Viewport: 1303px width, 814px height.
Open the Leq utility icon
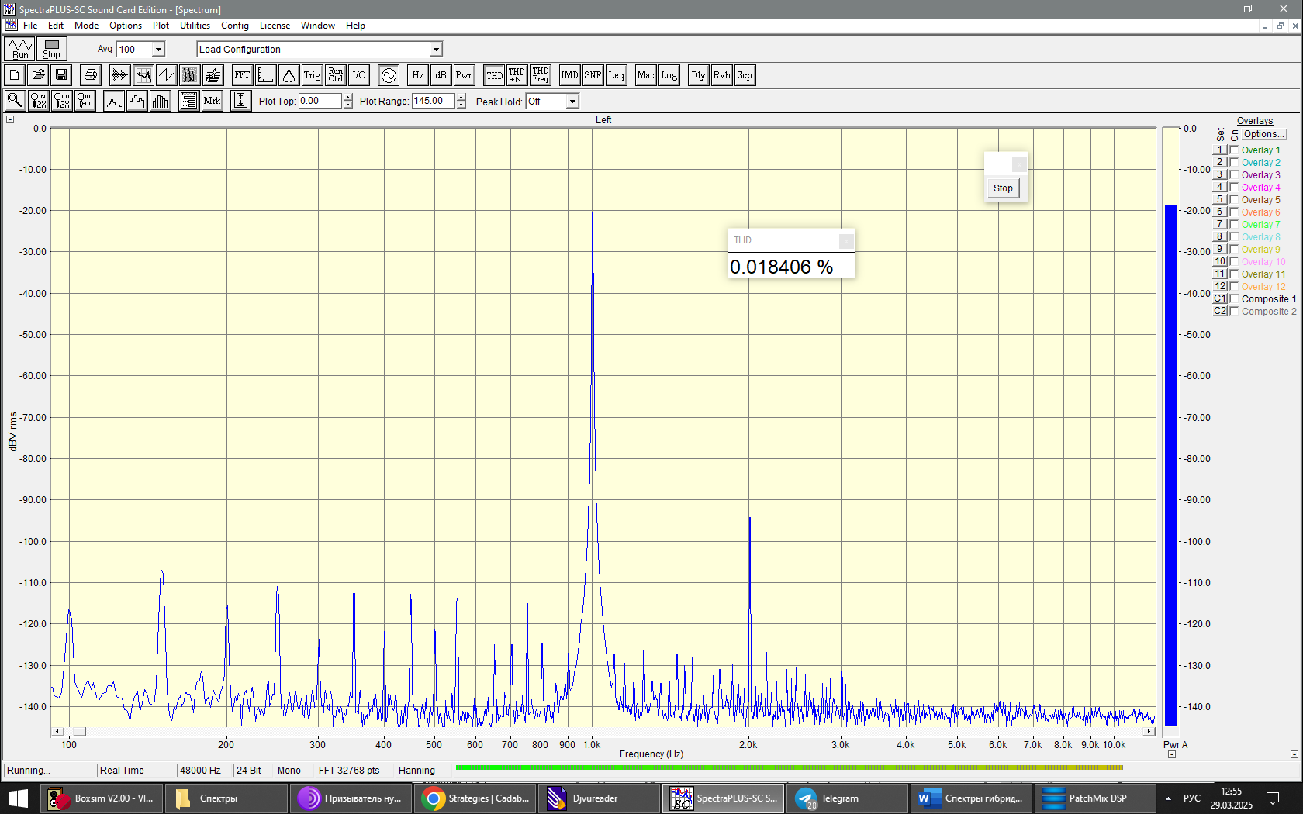click(x=617, y=75)
